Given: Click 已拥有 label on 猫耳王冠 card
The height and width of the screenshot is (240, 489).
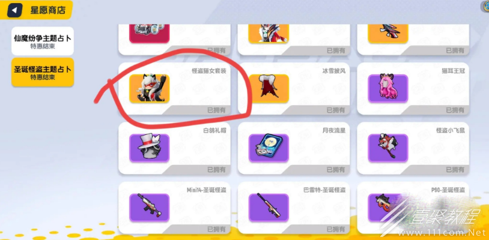Looking at the screenshot, I should (455, 110).
